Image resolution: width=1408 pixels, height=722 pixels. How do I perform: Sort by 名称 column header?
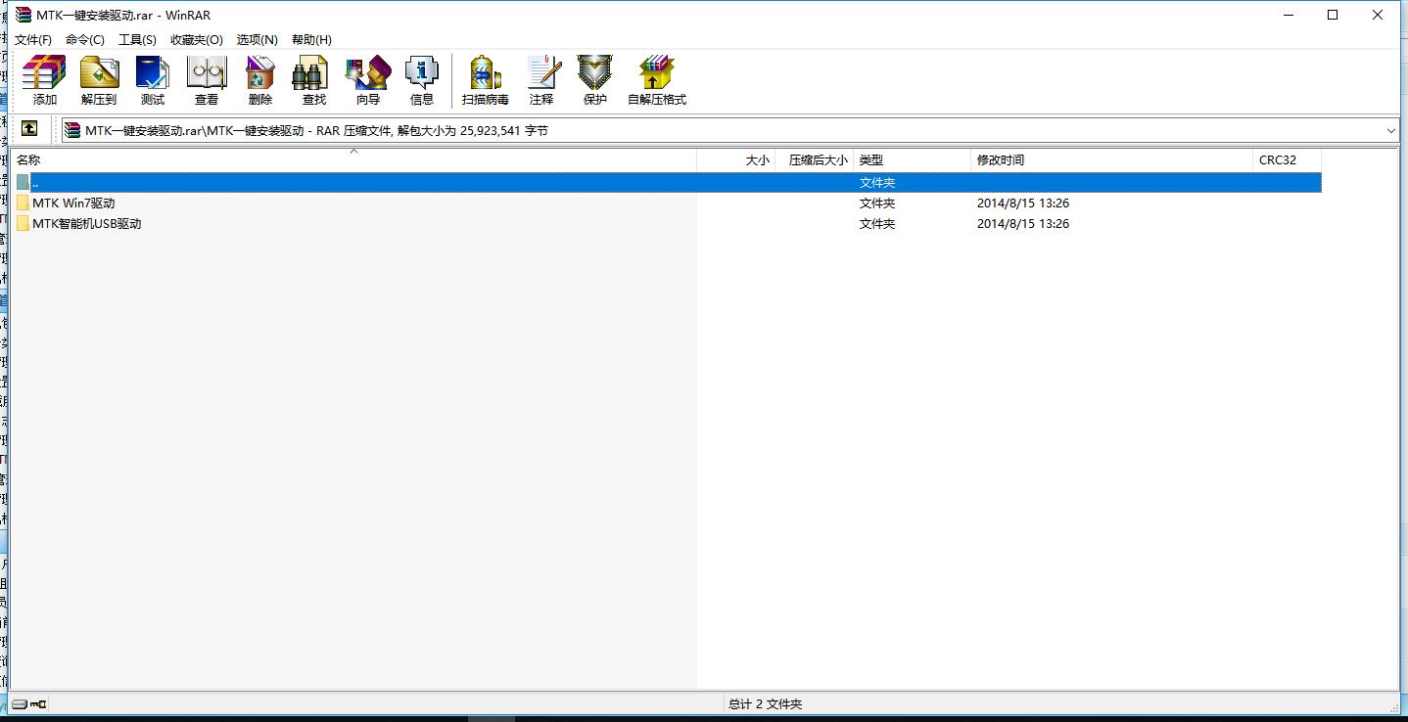pos(353,159)
